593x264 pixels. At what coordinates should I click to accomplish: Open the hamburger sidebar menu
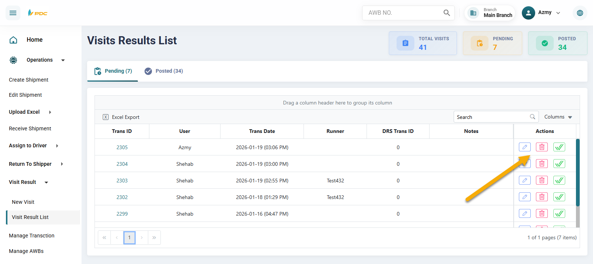point(13,13)
